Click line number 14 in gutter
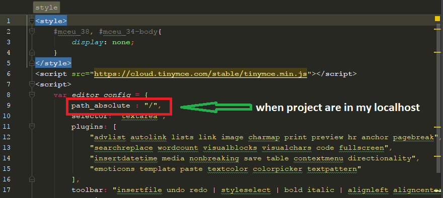443x198 pixels. coord(6,158)
